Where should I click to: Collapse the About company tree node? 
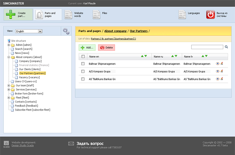9,57
